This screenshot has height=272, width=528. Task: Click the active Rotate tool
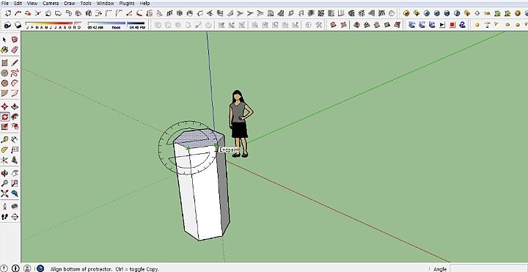click(x=4, y=117)
